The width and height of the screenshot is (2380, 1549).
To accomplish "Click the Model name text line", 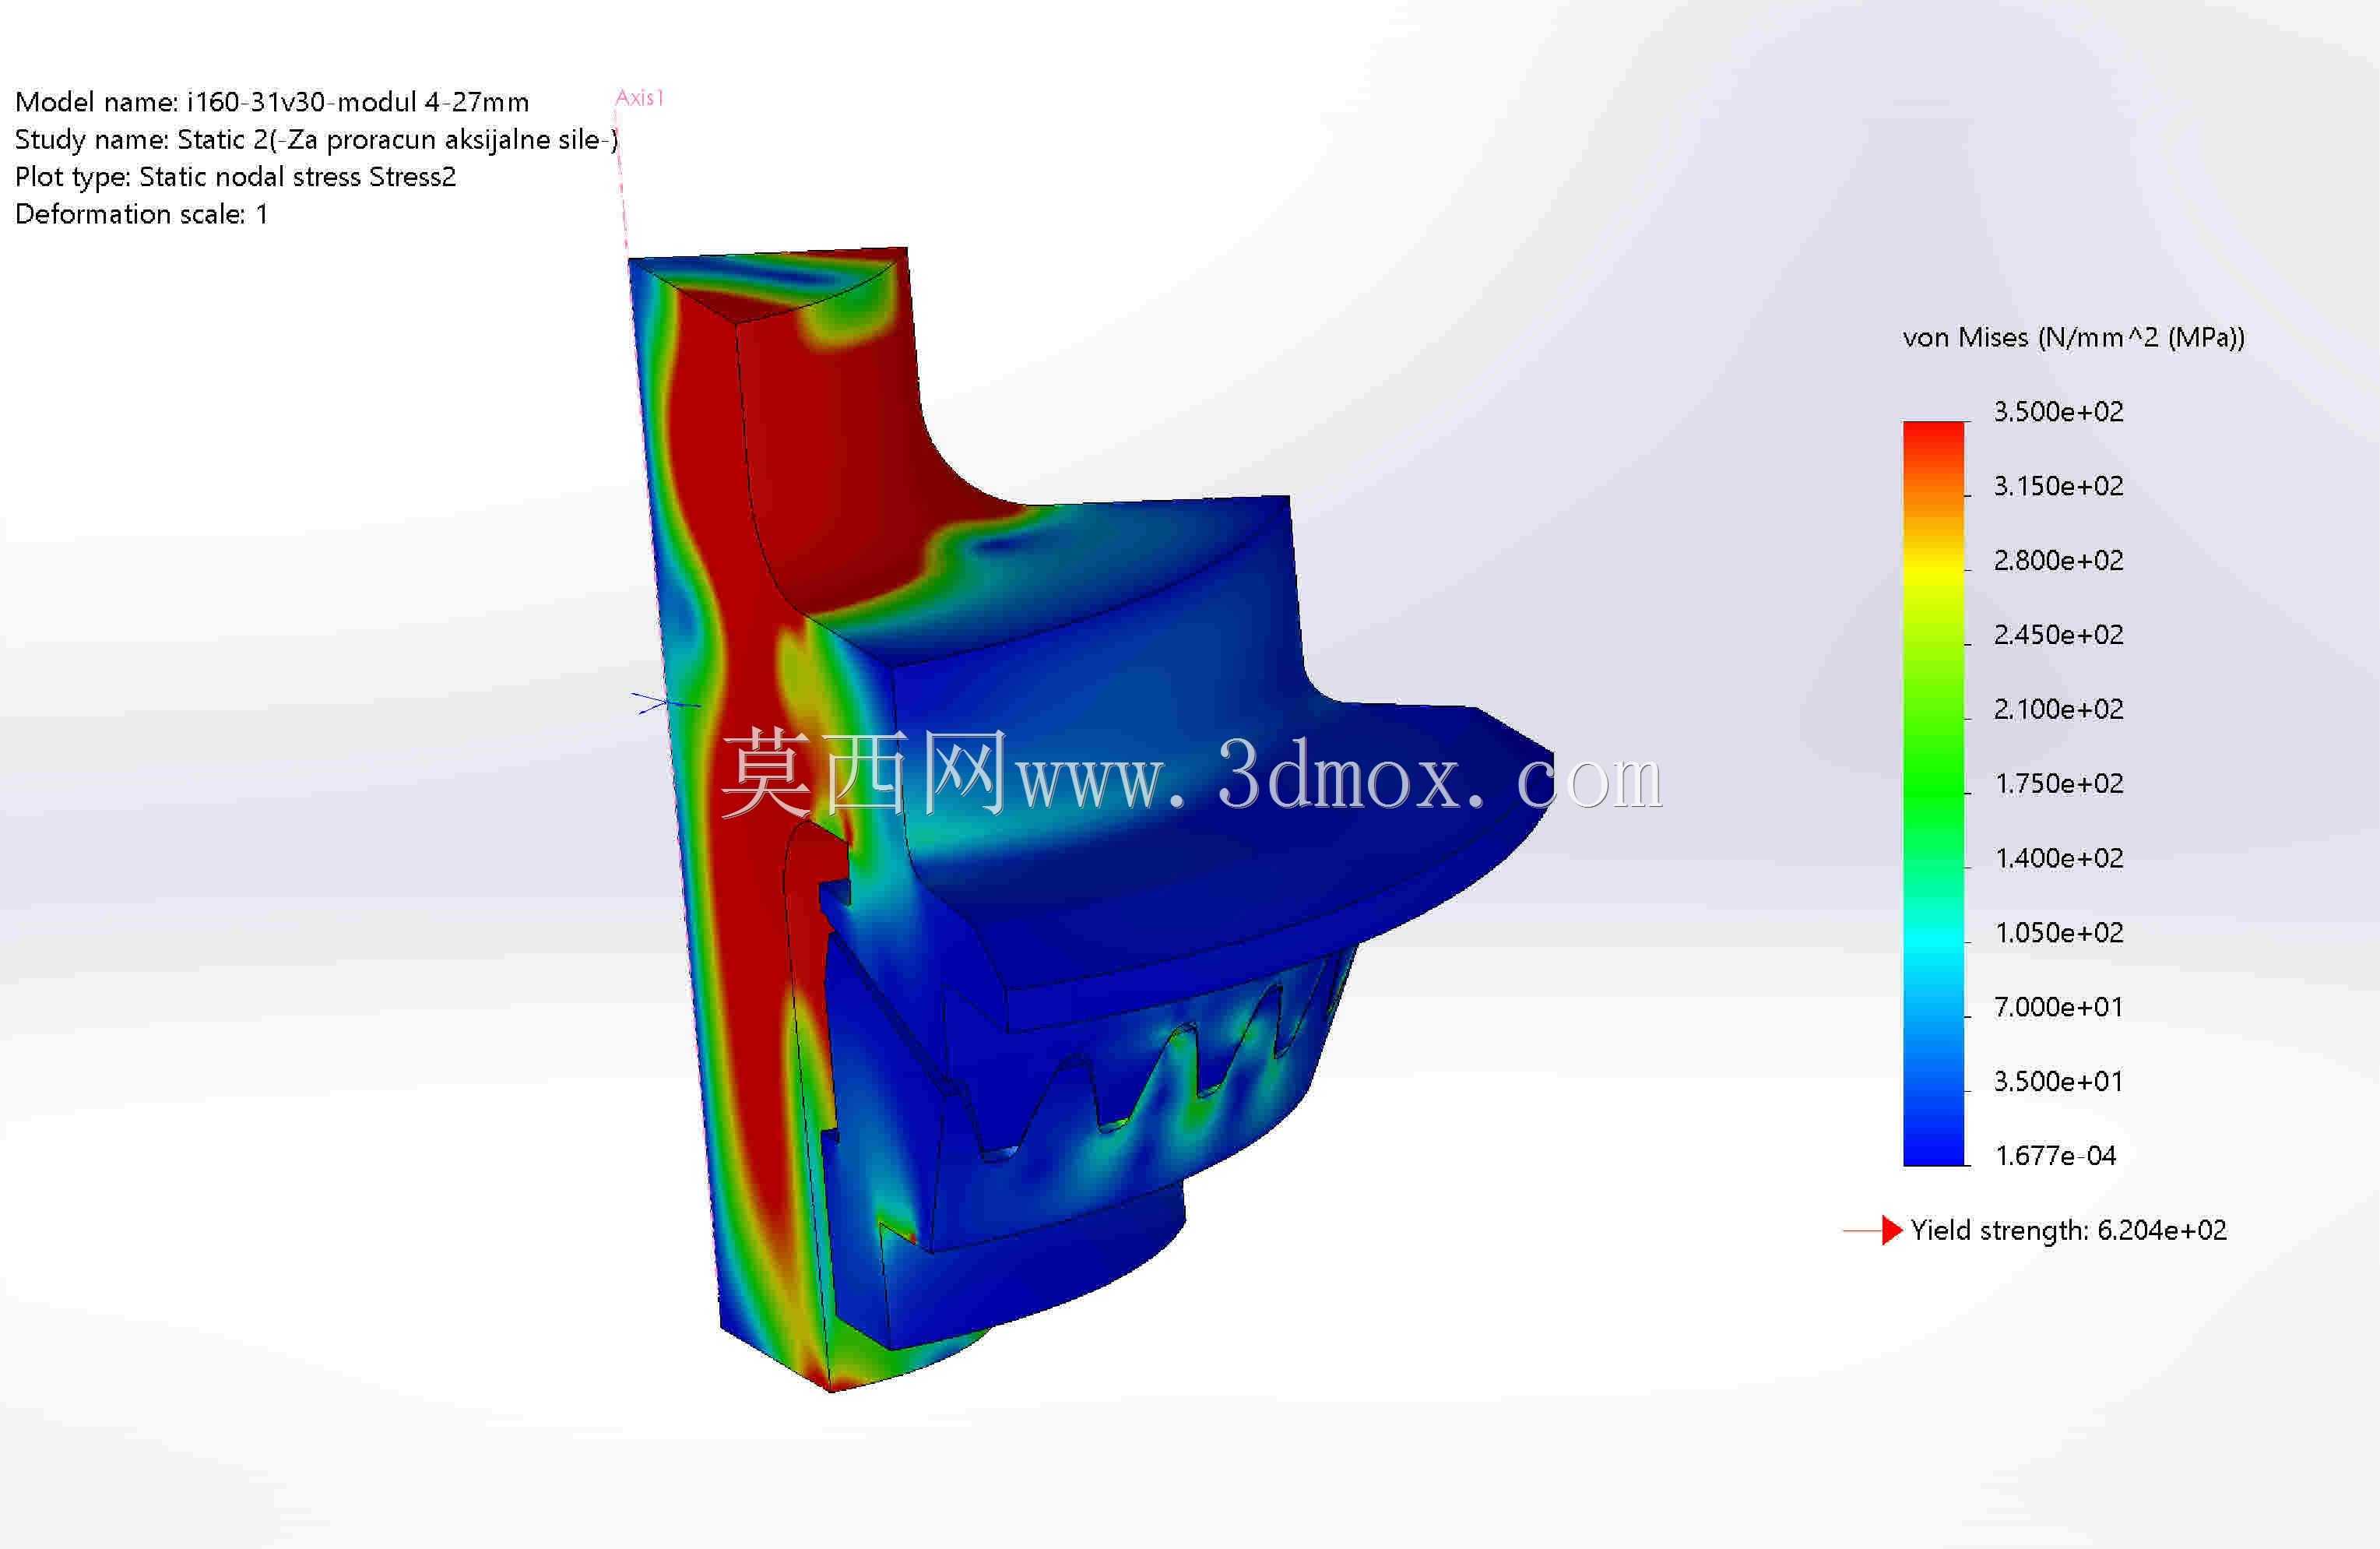I will point(272,102).
